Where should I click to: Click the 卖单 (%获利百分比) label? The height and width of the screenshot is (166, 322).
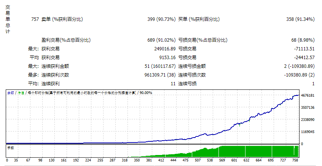click(x=62, y=19)
